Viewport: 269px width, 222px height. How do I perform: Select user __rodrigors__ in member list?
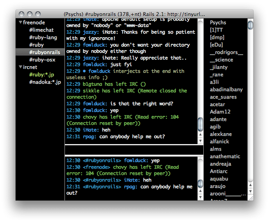point(226,52)
